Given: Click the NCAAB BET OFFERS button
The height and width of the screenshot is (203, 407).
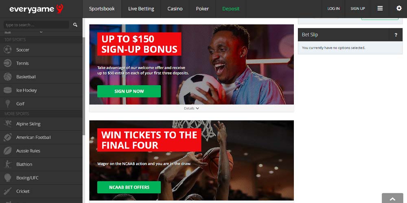Looking at the screenshot, I should (129, 187).
